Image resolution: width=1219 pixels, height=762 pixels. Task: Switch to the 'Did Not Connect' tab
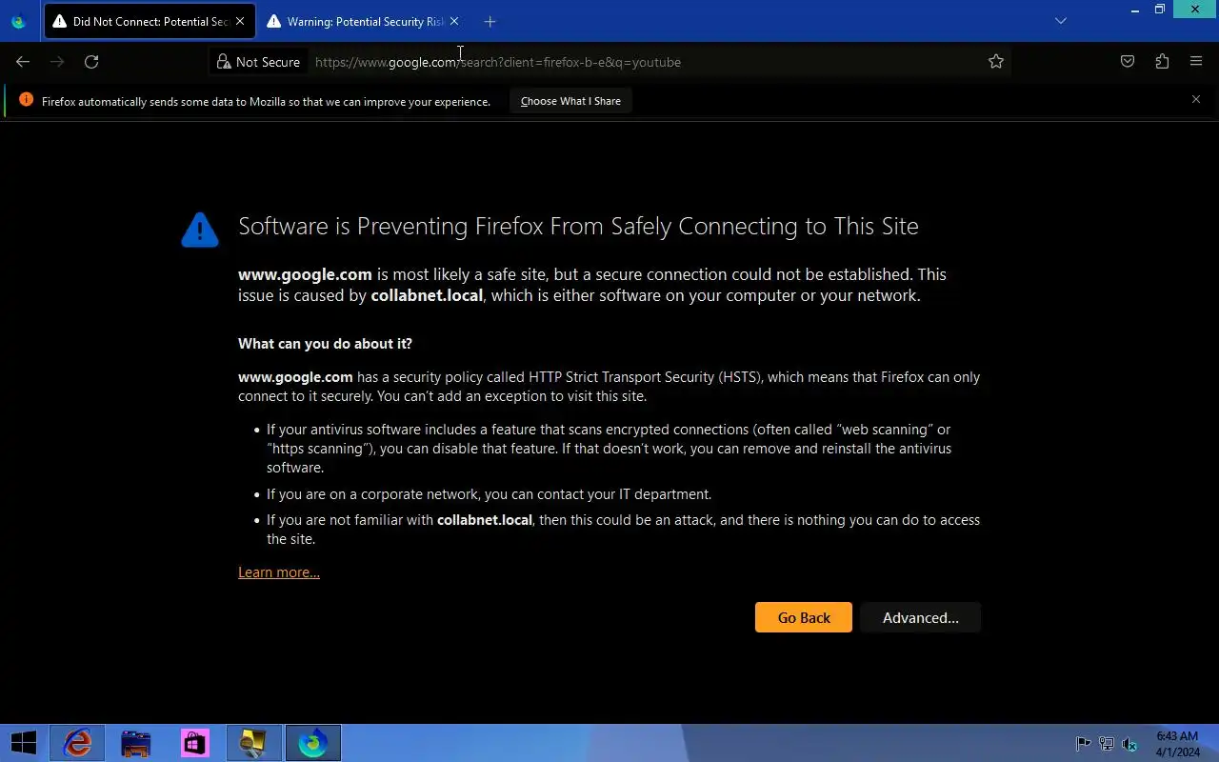pyautogui.click(x=150, y=21)
